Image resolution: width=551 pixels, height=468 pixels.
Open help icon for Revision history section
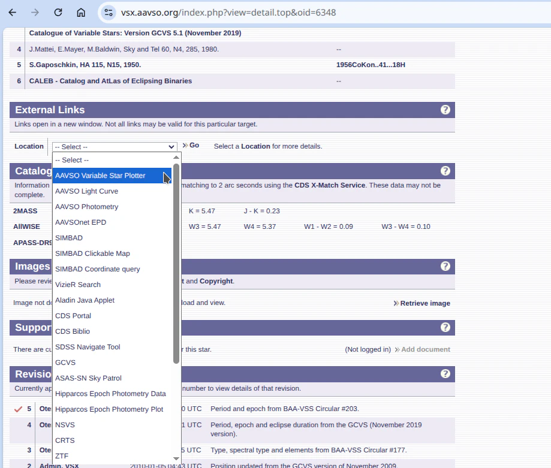[445, 373]
